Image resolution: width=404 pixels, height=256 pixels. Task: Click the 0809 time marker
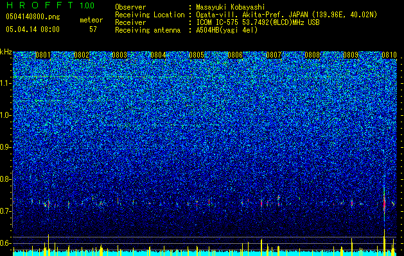click(351, 55)
